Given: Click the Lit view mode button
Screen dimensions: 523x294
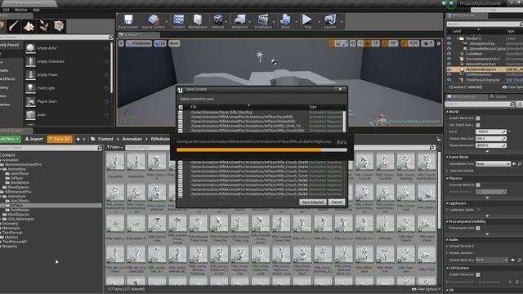Looking at the screenshot, I should [x=160, y=43].
